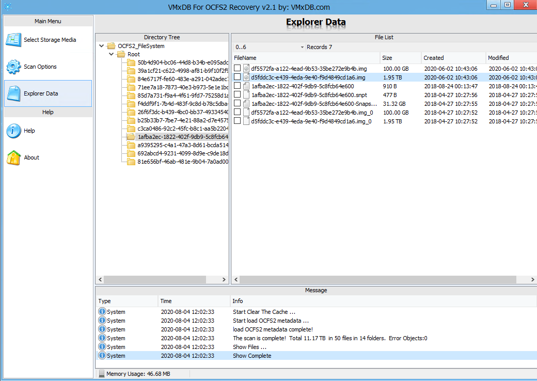
Task: Click the message Info column header
Action: click(383, 301)
